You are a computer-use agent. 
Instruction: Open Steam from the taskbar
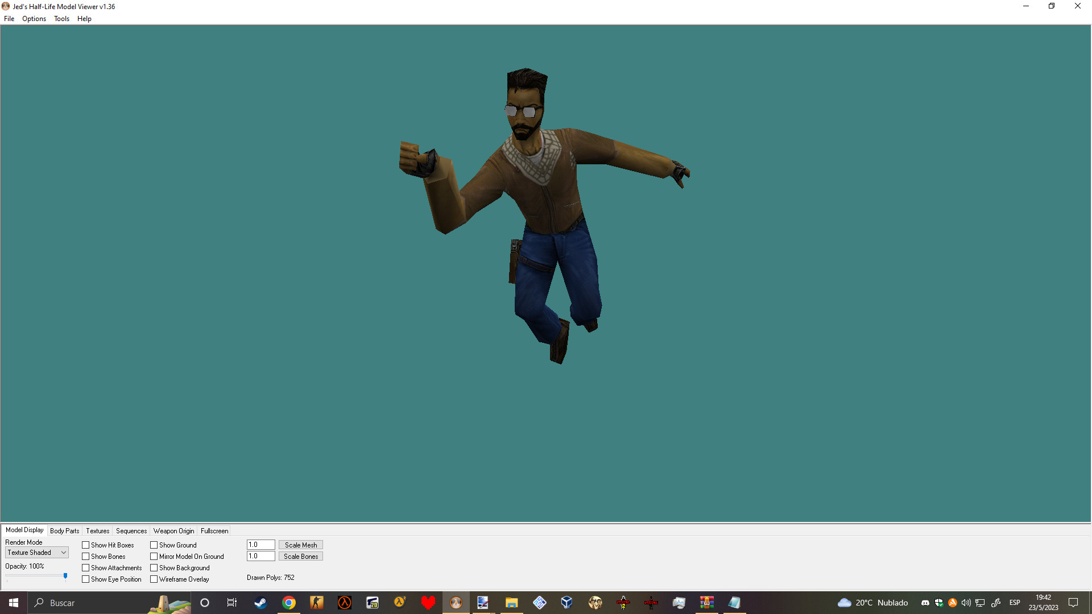click(x=260, y=603)
